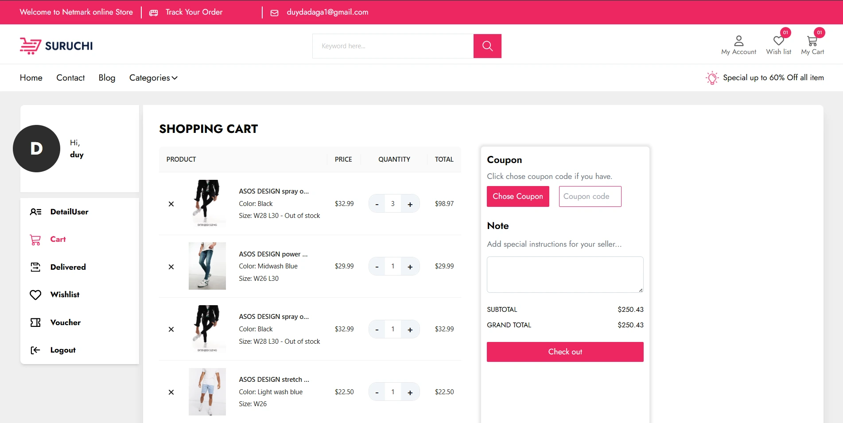Click the lightbulb special offer icon
This screenshot has height=423, width=843.
point(712,78)
